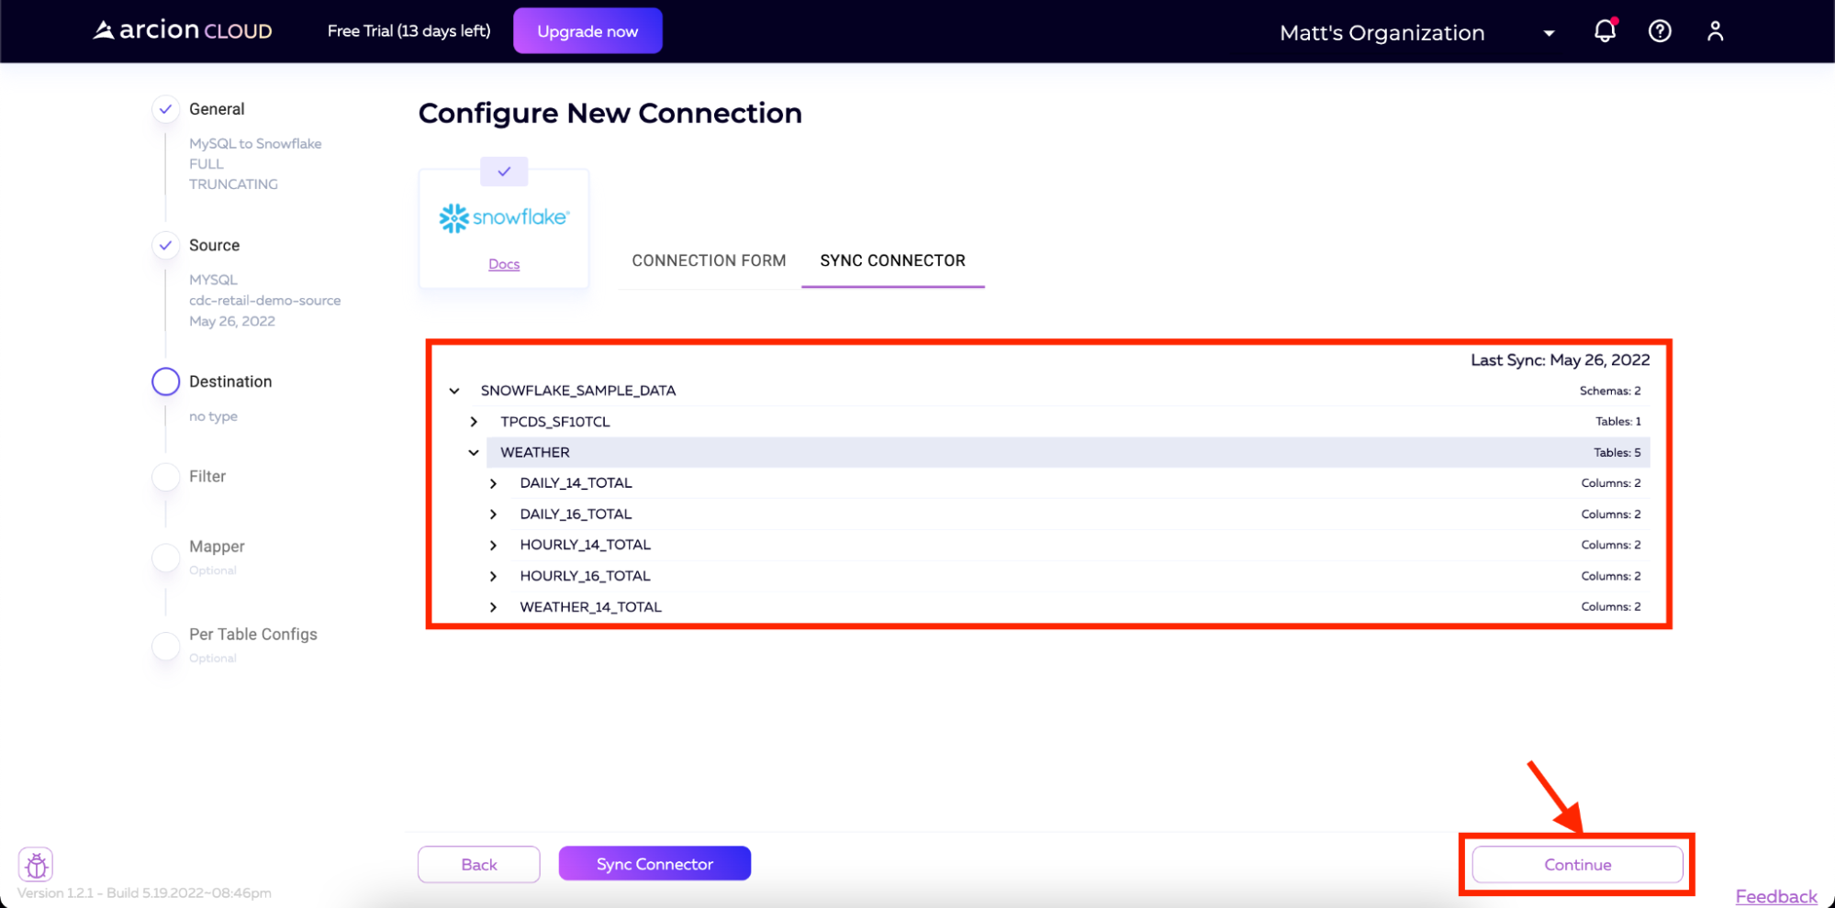Expand the DAILY_16_TOTAL table

493,515
